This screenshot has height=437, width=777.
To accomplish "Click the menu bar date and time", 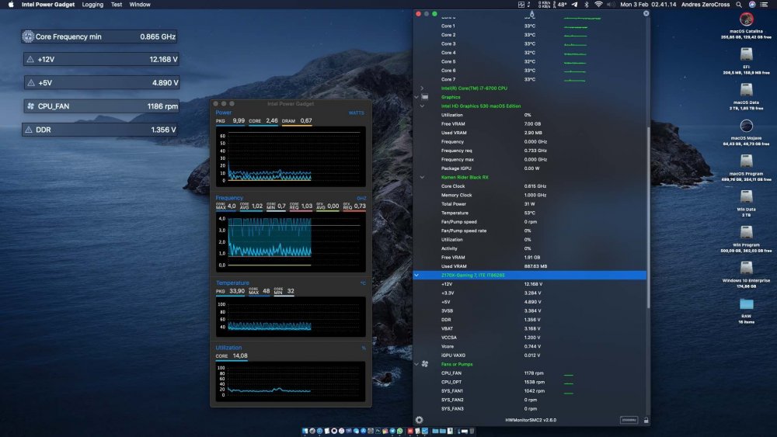I will click(x=648, y=5).
